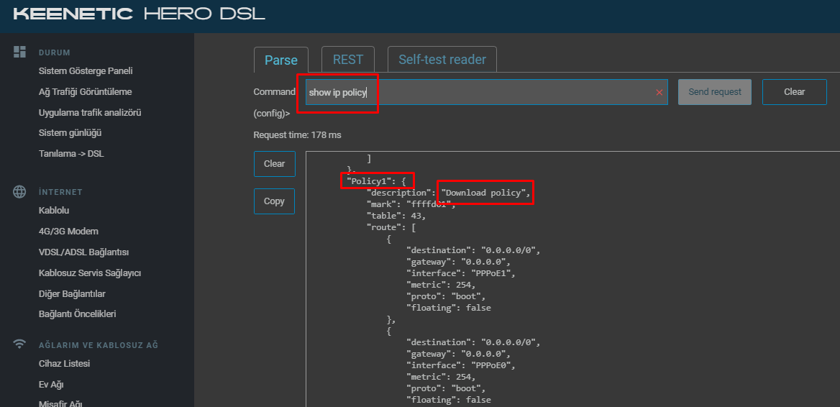Click the DURUM section heading
The width and height of the screenshot is (840, 407).
pyautogui.click(x=55, y=53)
